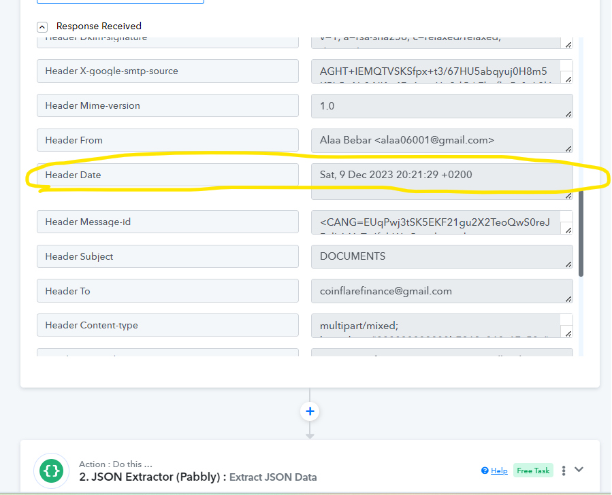Collapse the Response Received section
This screenshot has width=612, height=495.
(42, 27)
